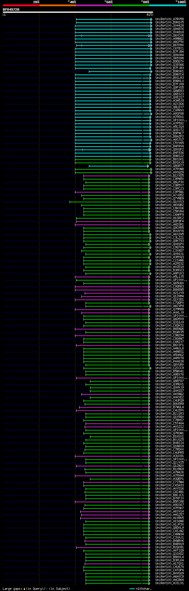Click hit label UniRef100_Q8GRT7
189x591 pixels.
pyautogui.click(x=170, y=166)
